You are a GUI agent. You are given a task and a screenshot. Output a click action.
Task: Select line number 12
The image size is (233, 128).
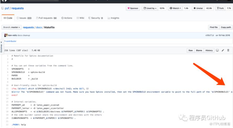[x=7, y=92]
